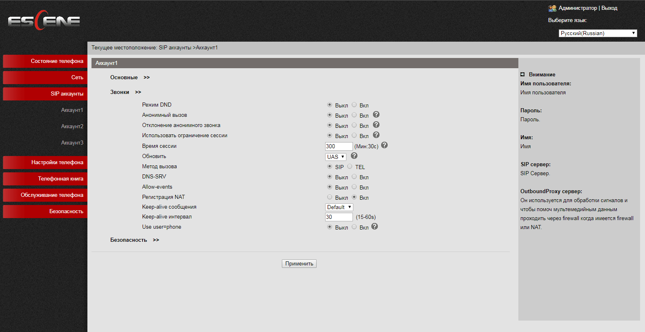This screenshot has width=645, height=332.
Task: Open Настройки телефона menu
Action: coord(45,163)
